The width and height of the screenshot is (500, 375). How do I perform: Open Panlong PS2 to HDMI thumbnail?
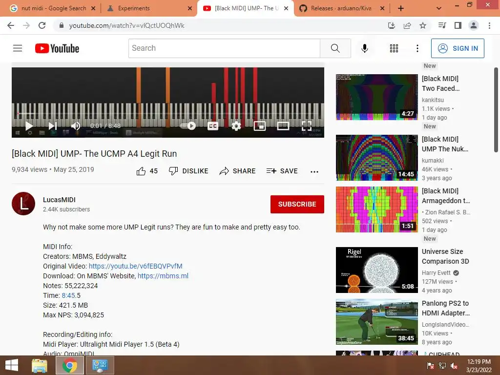[376, 321]
